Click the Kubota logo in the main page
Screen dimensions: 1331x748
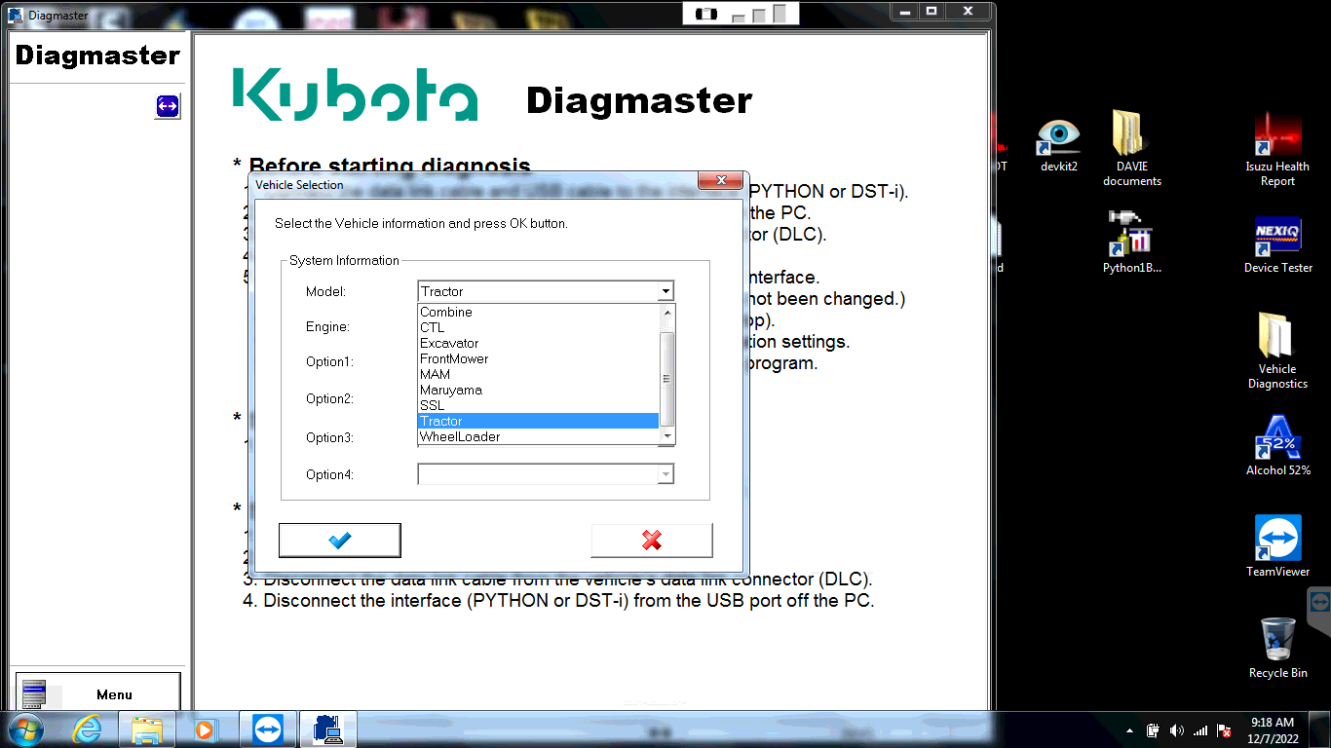[356, 95]
